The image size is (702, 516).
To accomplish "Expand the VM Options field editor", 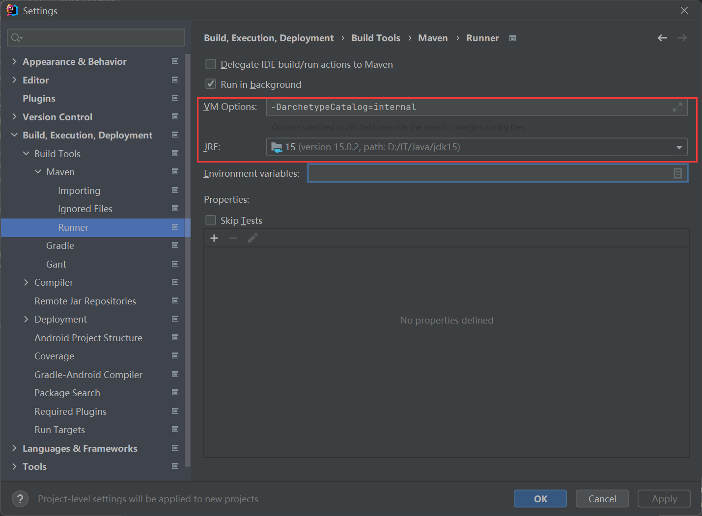I will [x=677, y=107].
